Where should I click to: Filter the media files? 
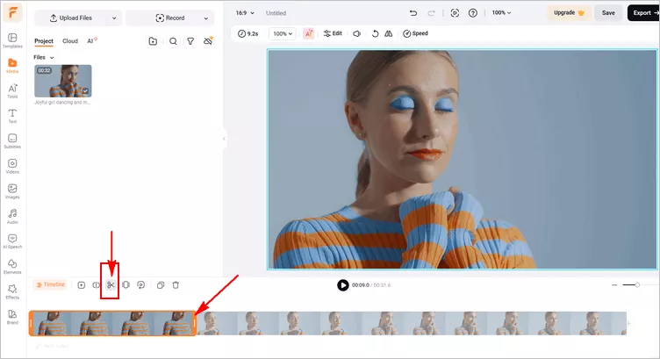[190, 41]
